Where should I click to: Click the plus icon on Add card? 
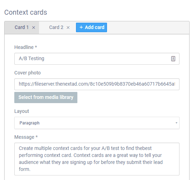tap(81, 27)
